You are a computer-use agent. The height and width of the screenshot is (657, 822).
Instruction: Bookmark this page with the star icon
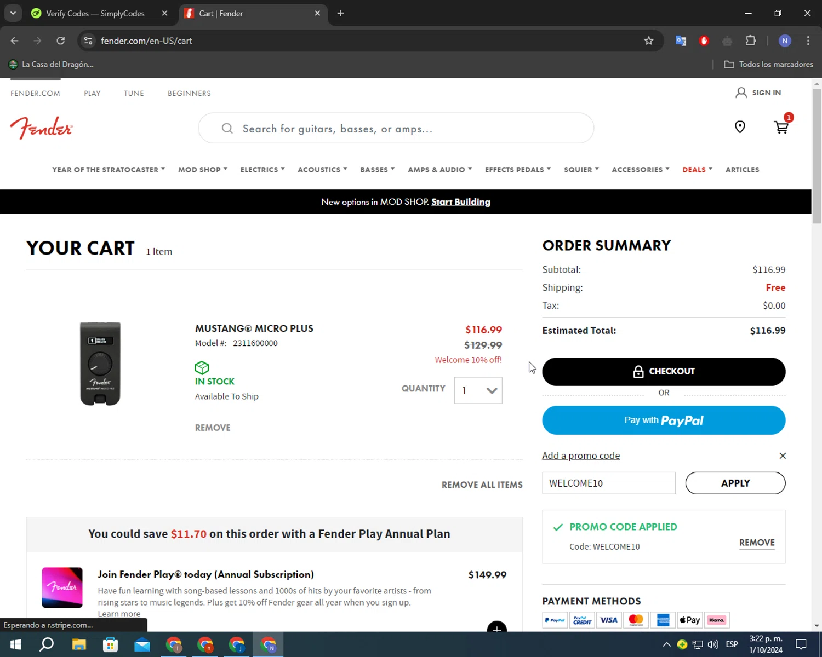pyautogui.click(x=649, y=41)
